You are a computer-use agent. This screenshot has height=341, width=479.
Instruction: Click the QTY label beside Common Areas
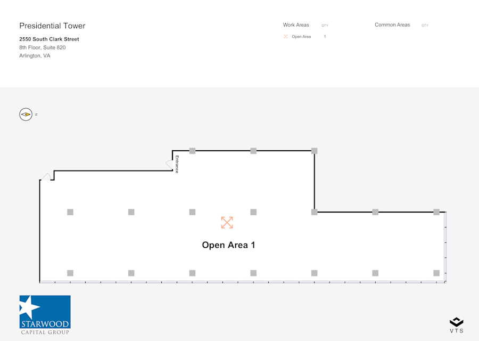point(425,26)
